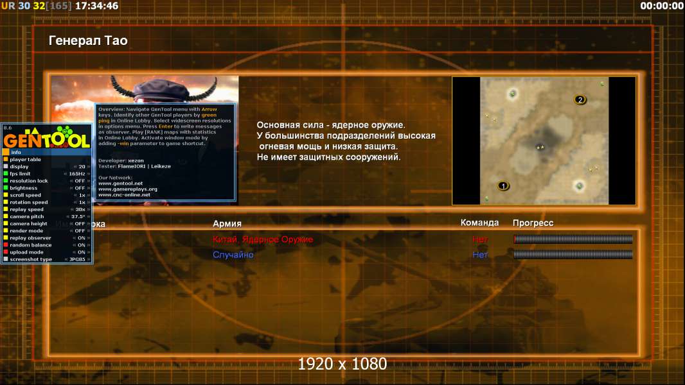The width and height of the screenshot is (685, 385).
Task: Click the orange square beside info
Action: (x=6, y=152)
